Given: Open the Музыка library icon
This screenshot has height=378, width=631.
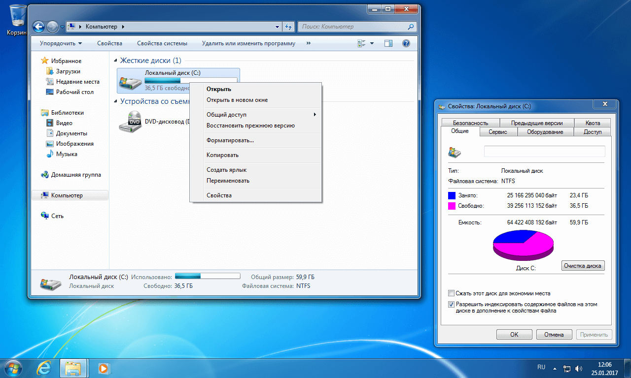Looking at the screenshot, I should click(50, 154).
